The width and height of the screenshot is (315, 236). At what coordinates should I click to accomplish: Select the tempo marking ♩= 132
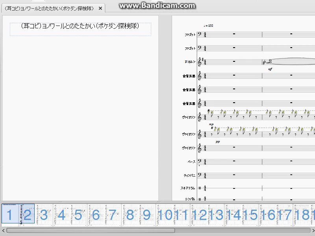point(208,26)
